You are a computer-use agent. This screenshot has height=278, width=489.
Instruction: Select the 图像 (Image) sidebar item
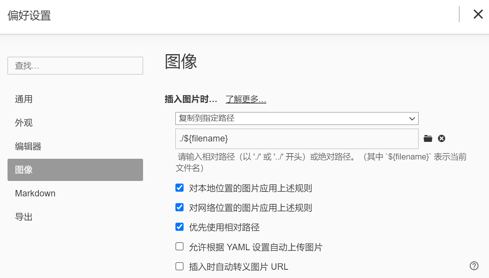click(x=75, y=170)
